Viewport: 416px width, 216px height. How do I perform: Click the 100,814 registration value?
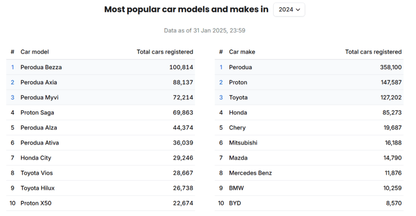[x=181, y=67]
